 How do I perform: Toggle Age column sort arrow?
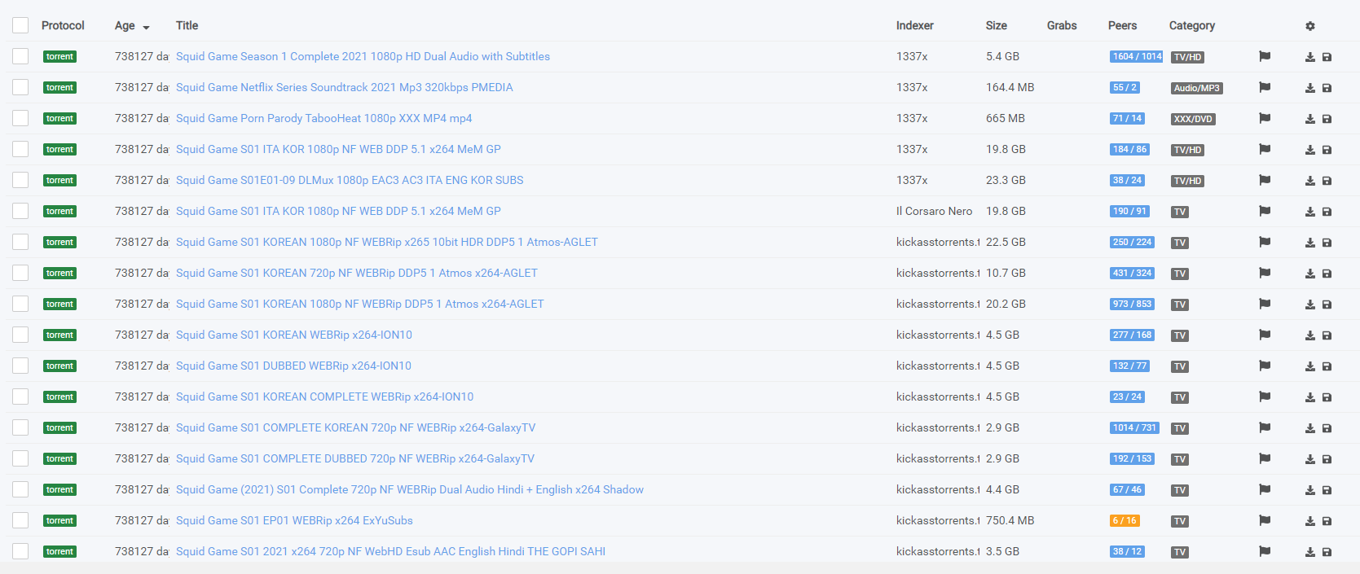[146, 27]
